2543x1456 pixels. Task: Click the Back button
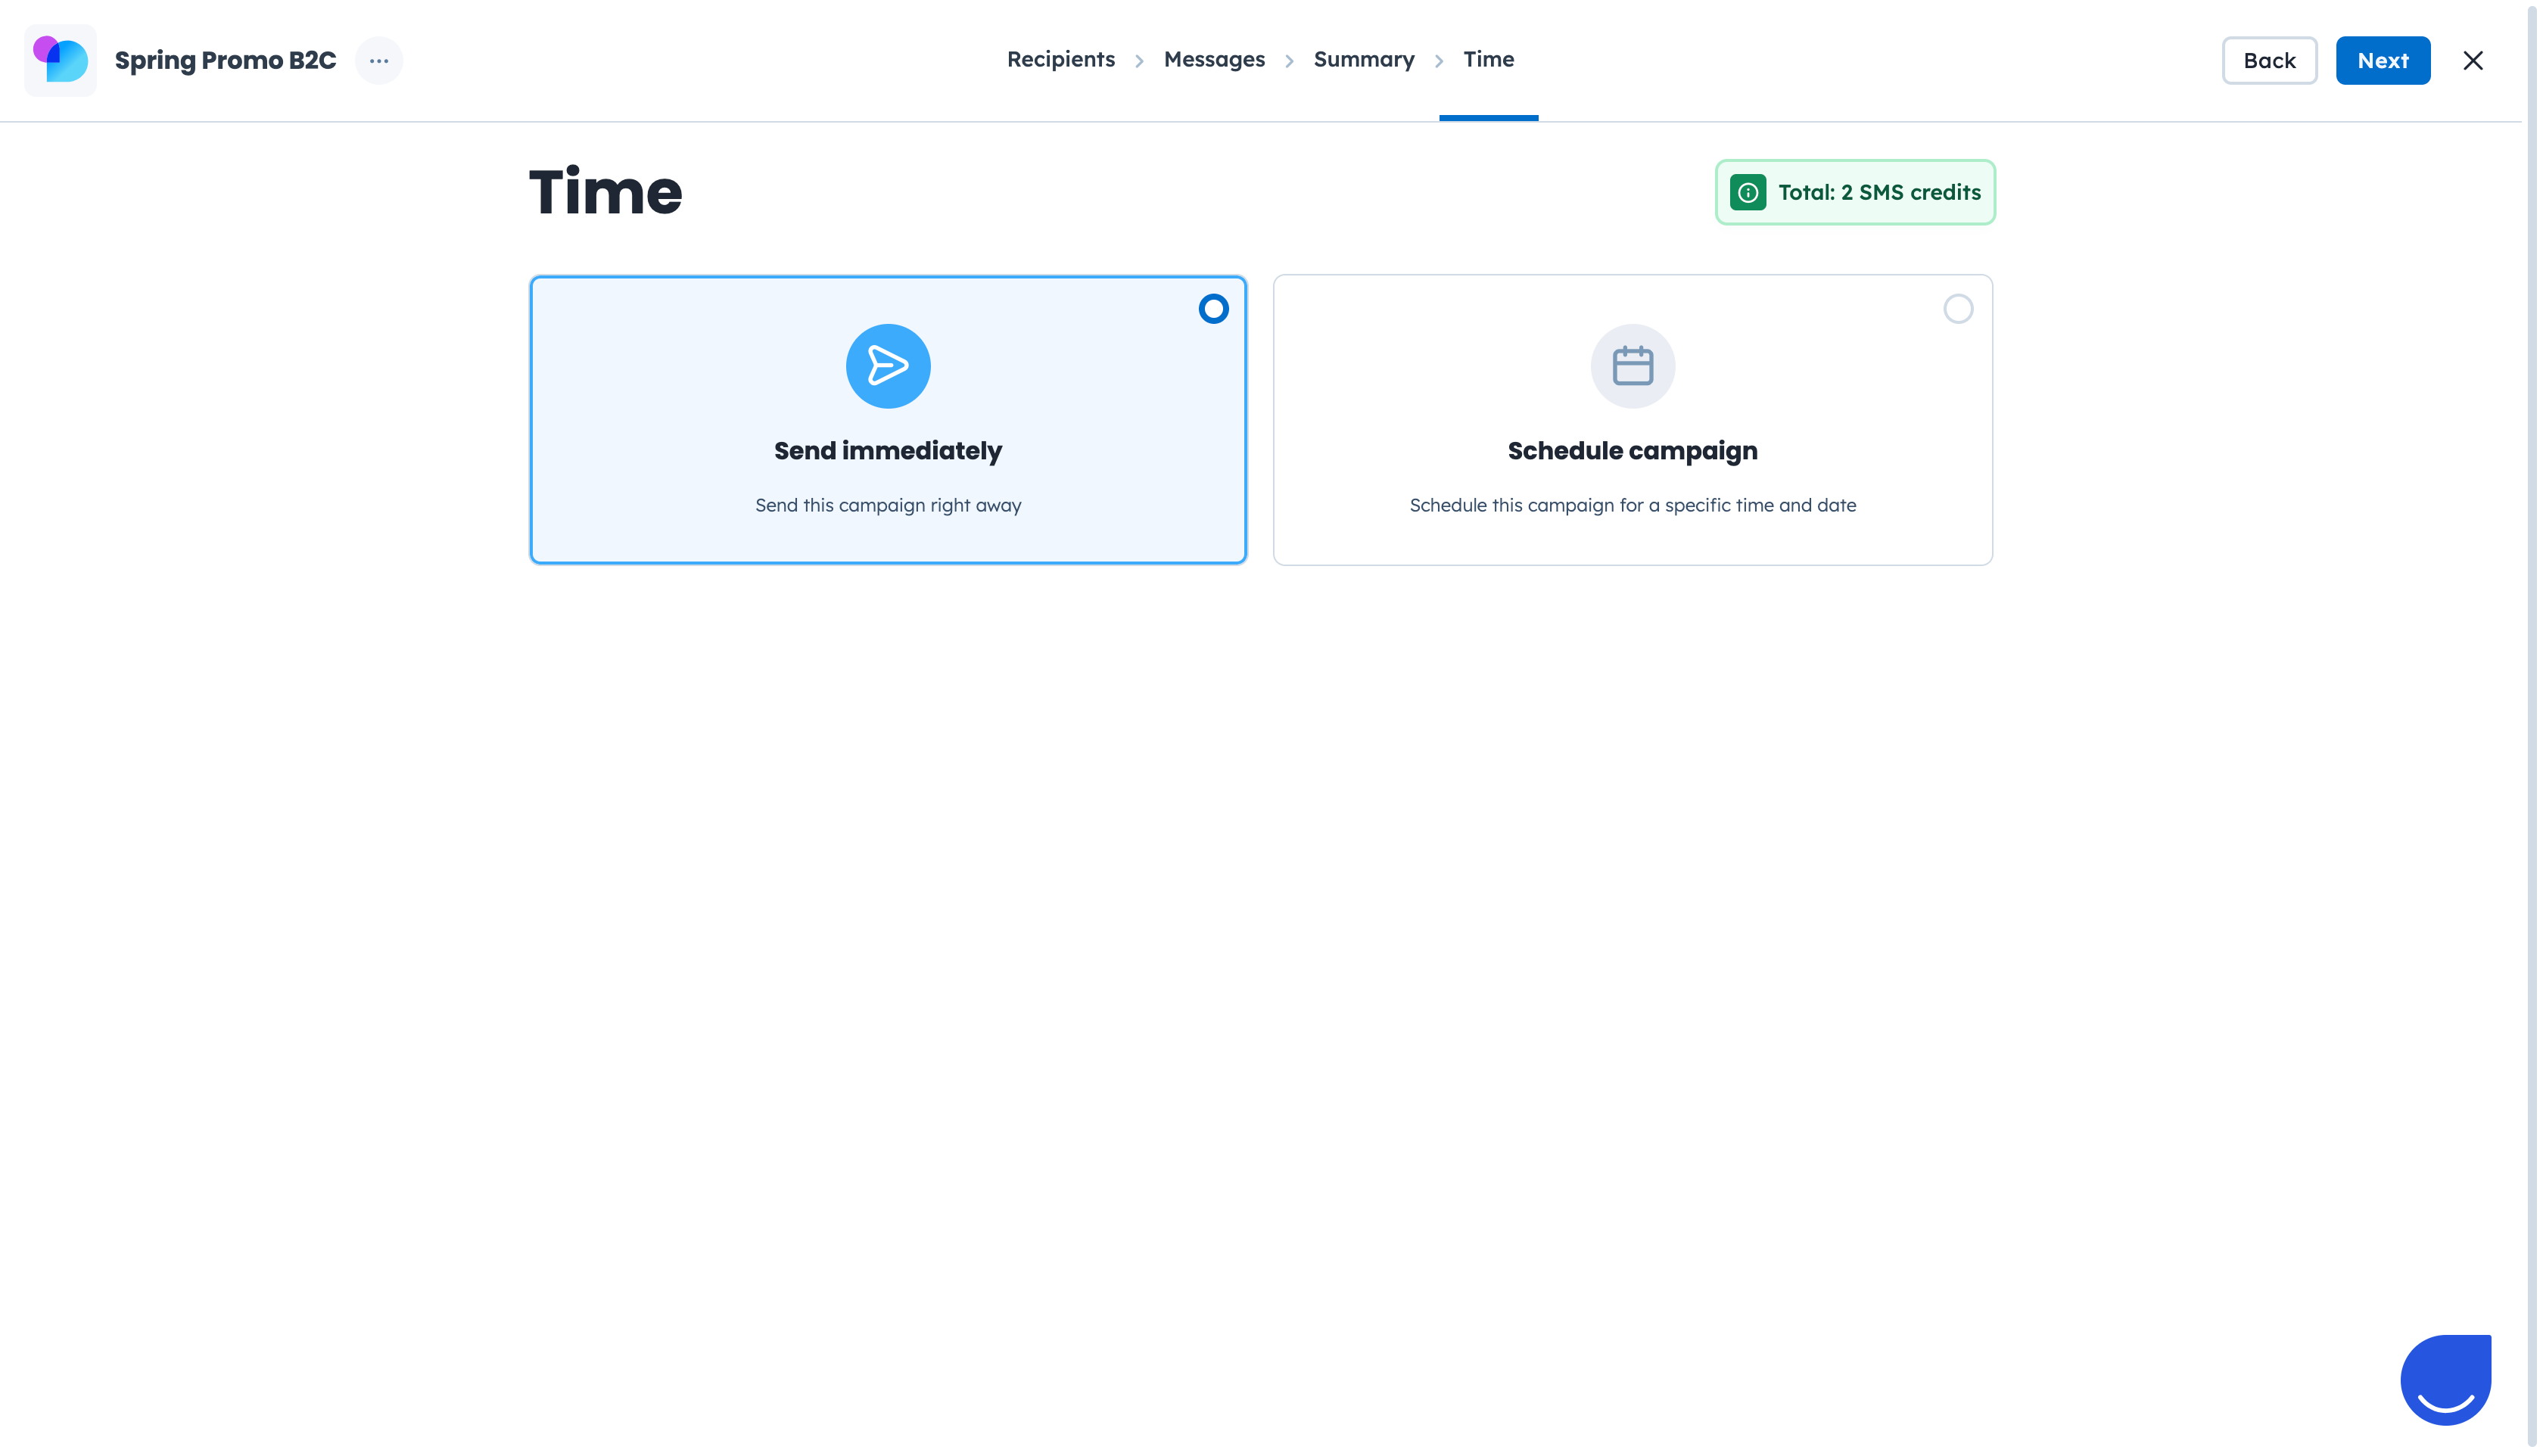coord(2268,60)
